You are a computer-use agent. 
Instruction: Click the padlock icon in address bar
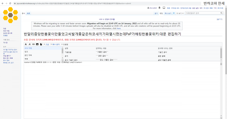15,3
